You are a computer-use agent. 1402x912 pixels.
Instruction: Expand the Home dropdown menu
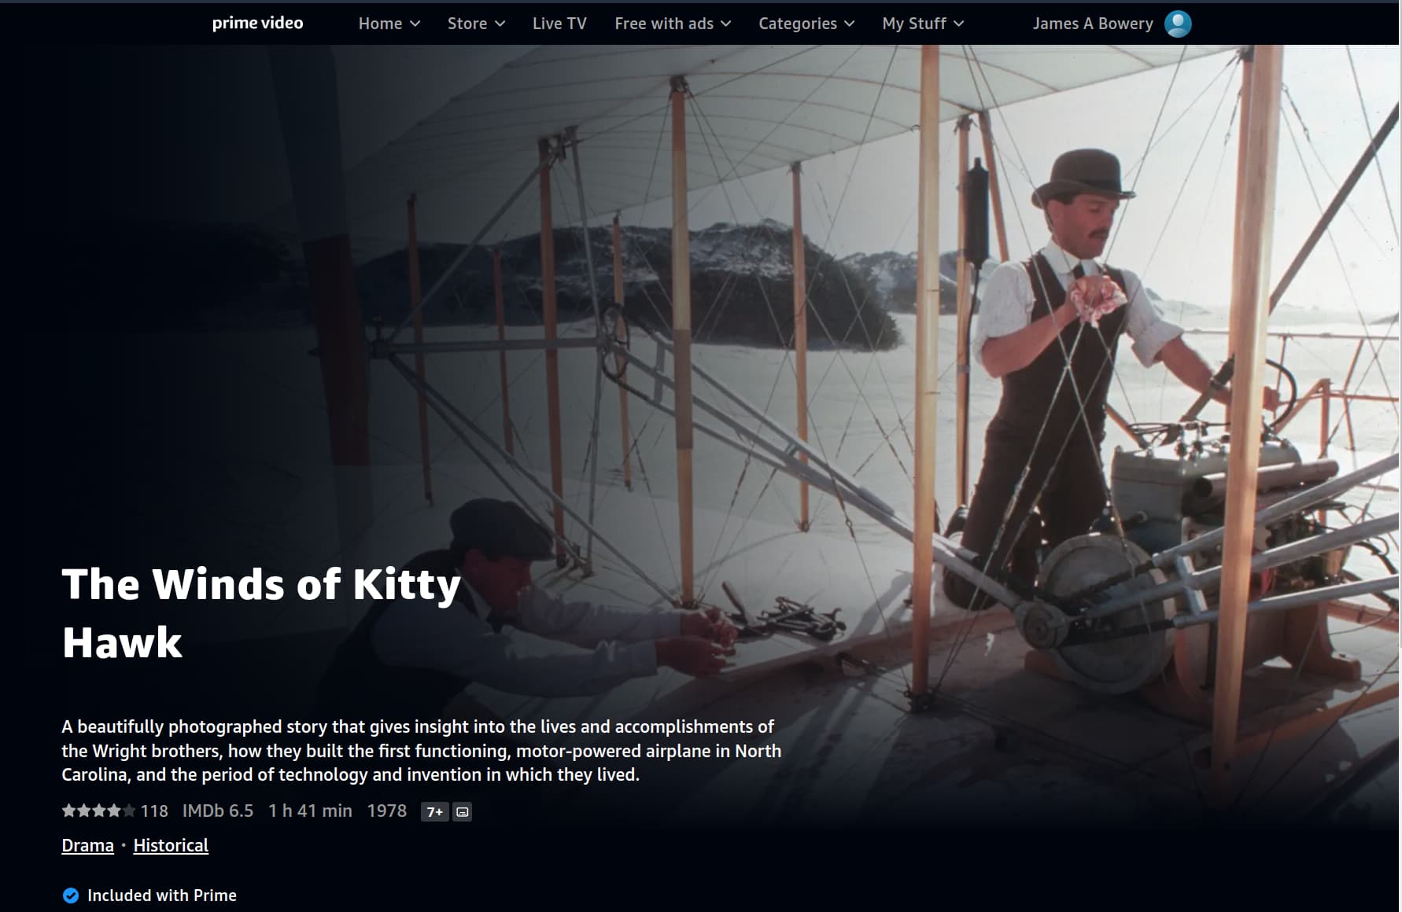389,24
